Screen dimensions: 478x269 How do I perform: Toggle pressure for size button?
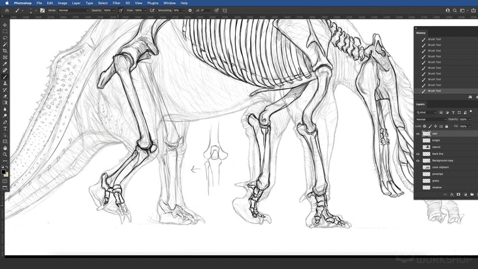pos(216,10)
